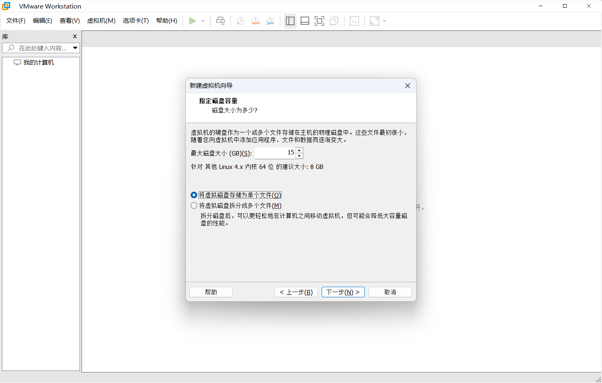Click the 帮助 button in the wizard
The width and height of the screenshot is (602, 383).
(211, 292)
